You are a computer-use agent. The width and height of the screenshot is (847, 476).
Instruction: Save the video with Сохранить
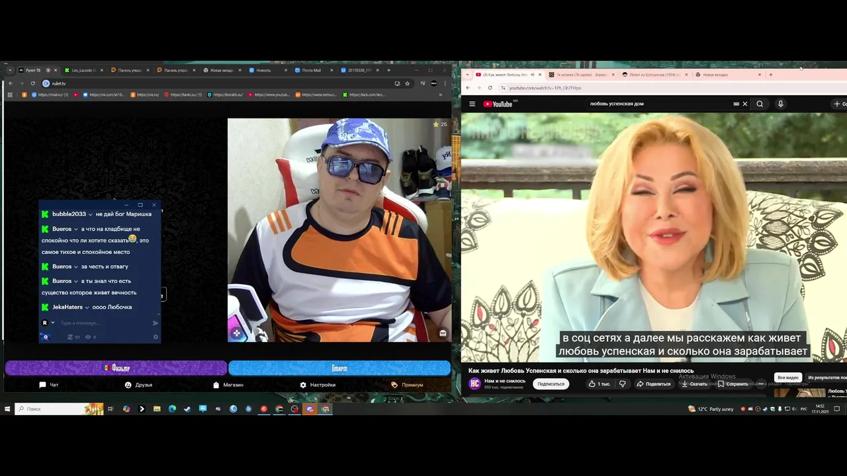(733, 384)
